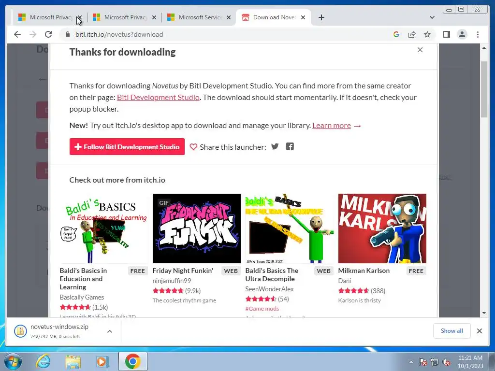Click the page vertical scrollbar thumb
This screenshot has width=495, height=371.
484,89
